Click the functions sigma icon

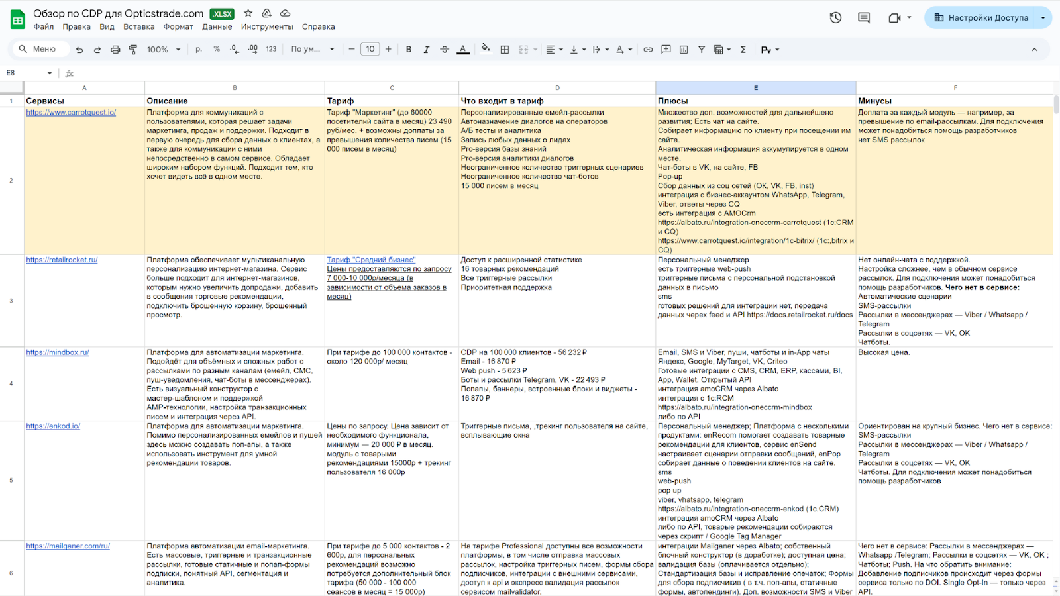tap(743, 50)
